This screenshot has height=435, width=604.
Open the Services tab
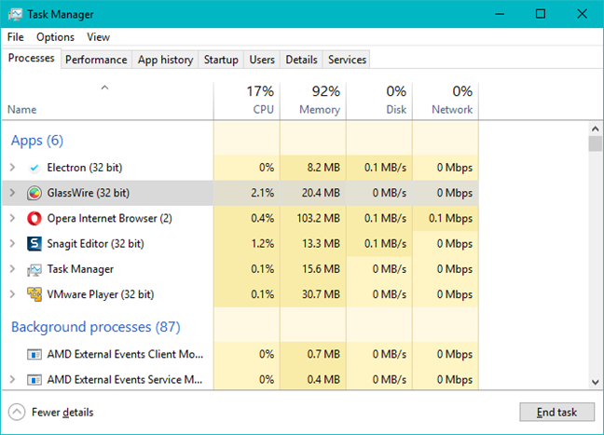click(x=347, y=60)
